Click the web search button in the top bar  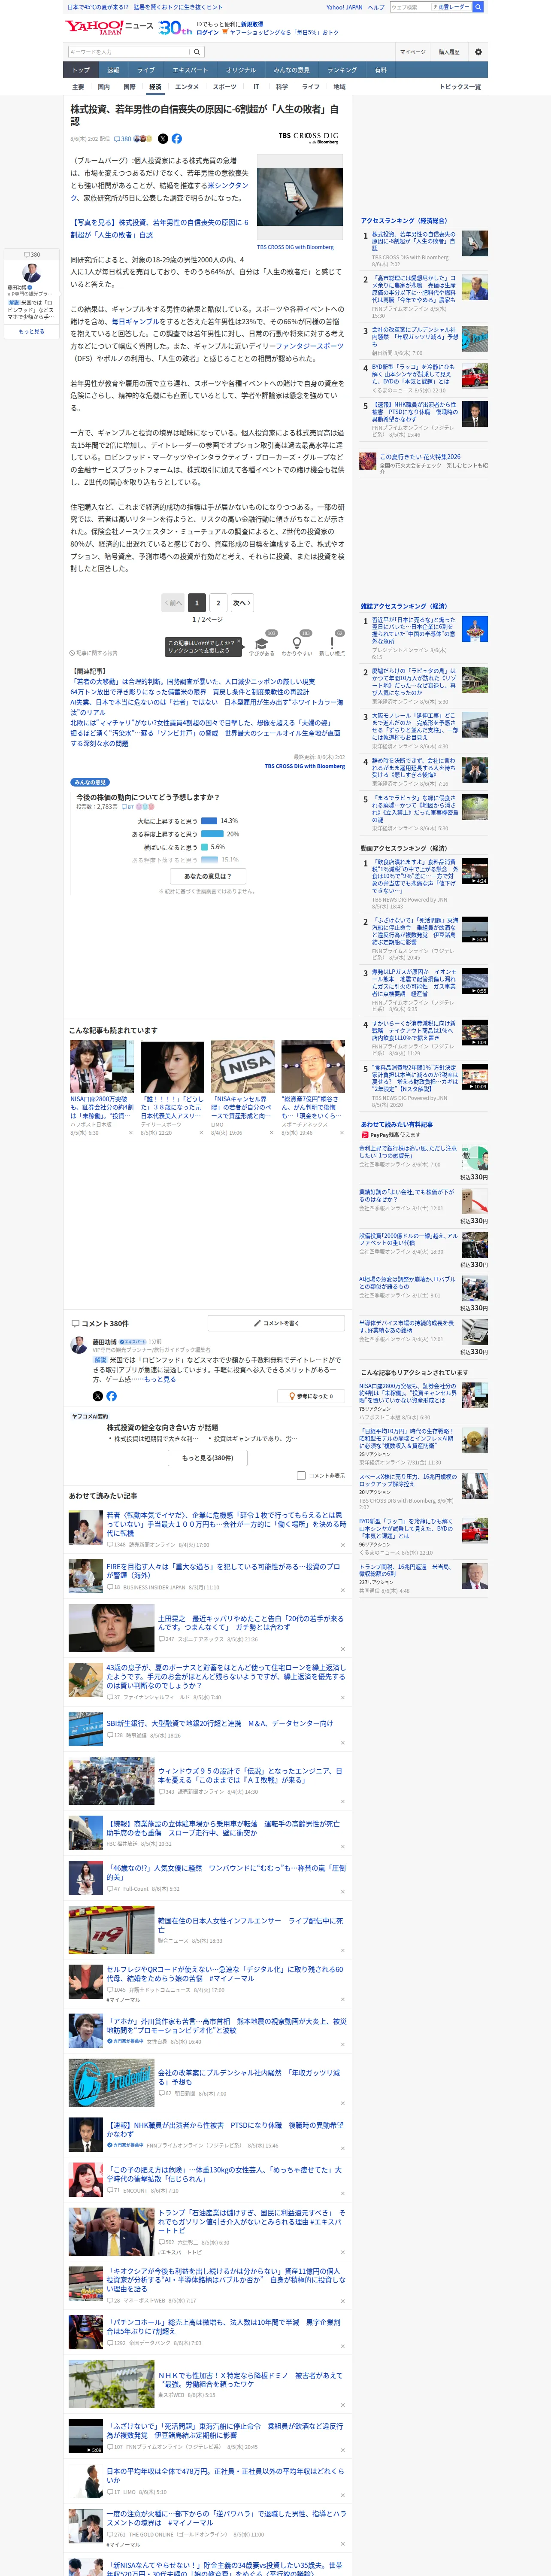pyautogui.click(x=478, y=7)
